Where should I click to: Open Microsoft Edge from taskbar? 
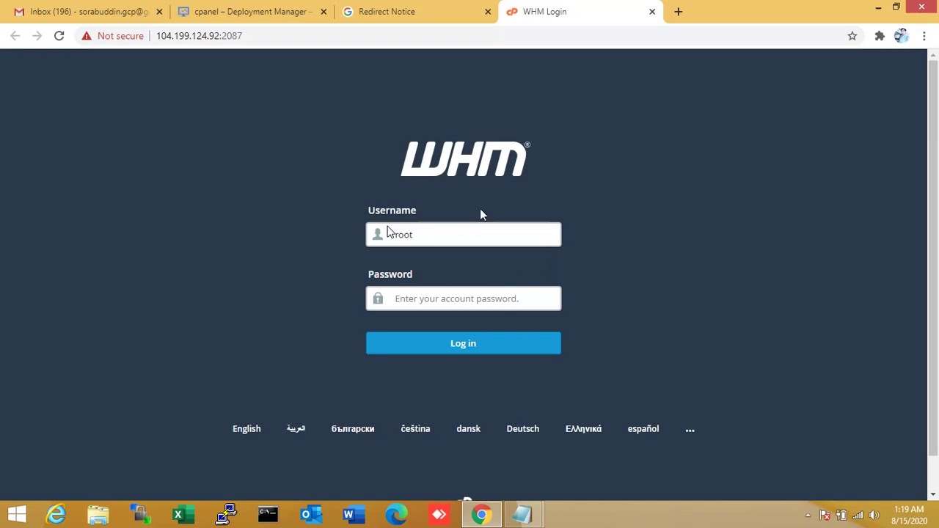[396, 515]
